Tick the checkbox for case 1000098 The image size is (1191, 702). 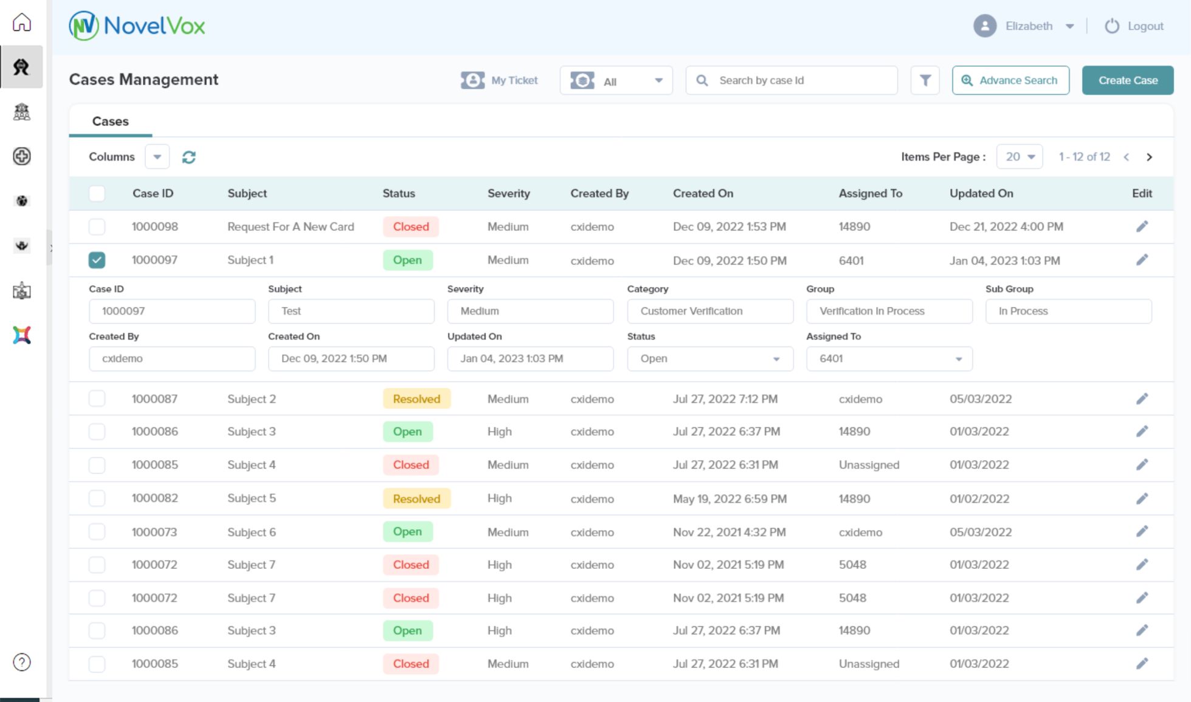[x=97, y=227]
